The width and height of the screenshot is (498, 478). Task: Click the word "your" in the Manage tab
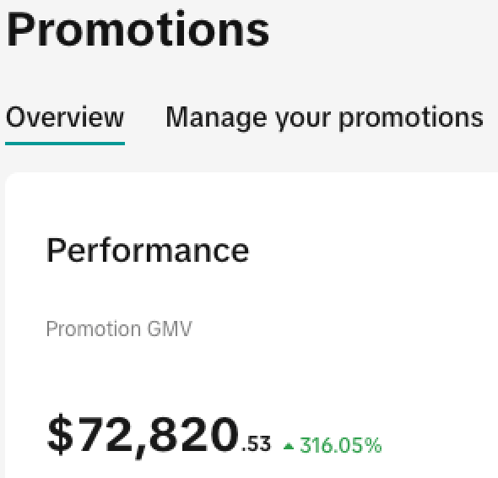(x=303, y=120)
